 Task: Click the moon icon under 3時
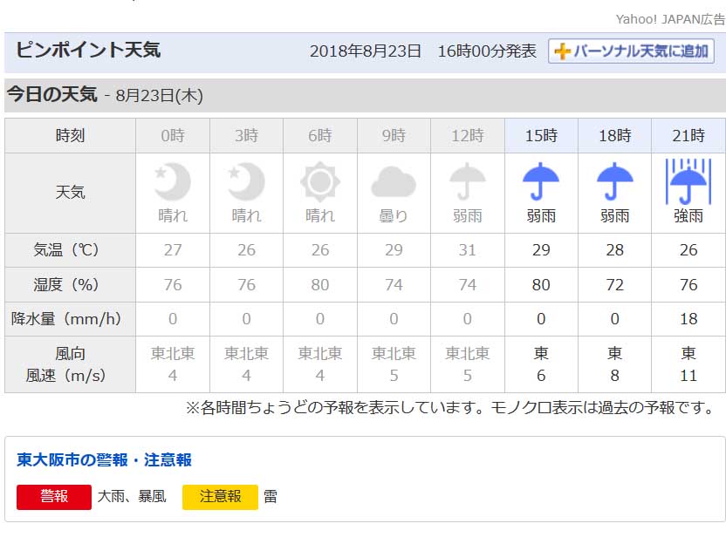click(x=246, y=180)
